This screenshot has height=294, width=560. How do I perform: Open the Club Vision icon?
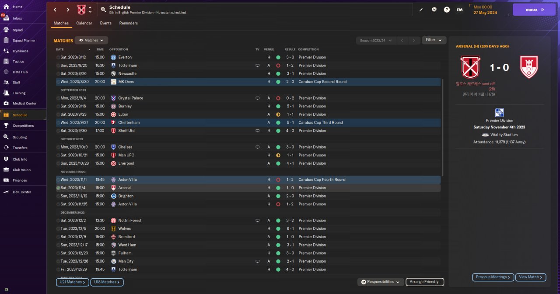(6, 170)
